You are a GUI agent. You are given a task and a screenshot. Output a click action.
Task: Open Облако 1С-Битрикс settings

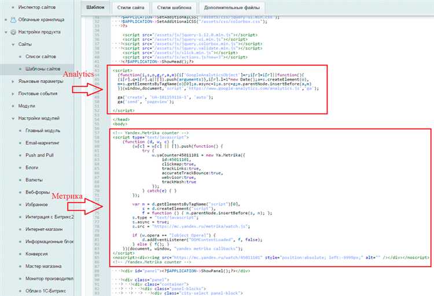click(x=46, y=291)
